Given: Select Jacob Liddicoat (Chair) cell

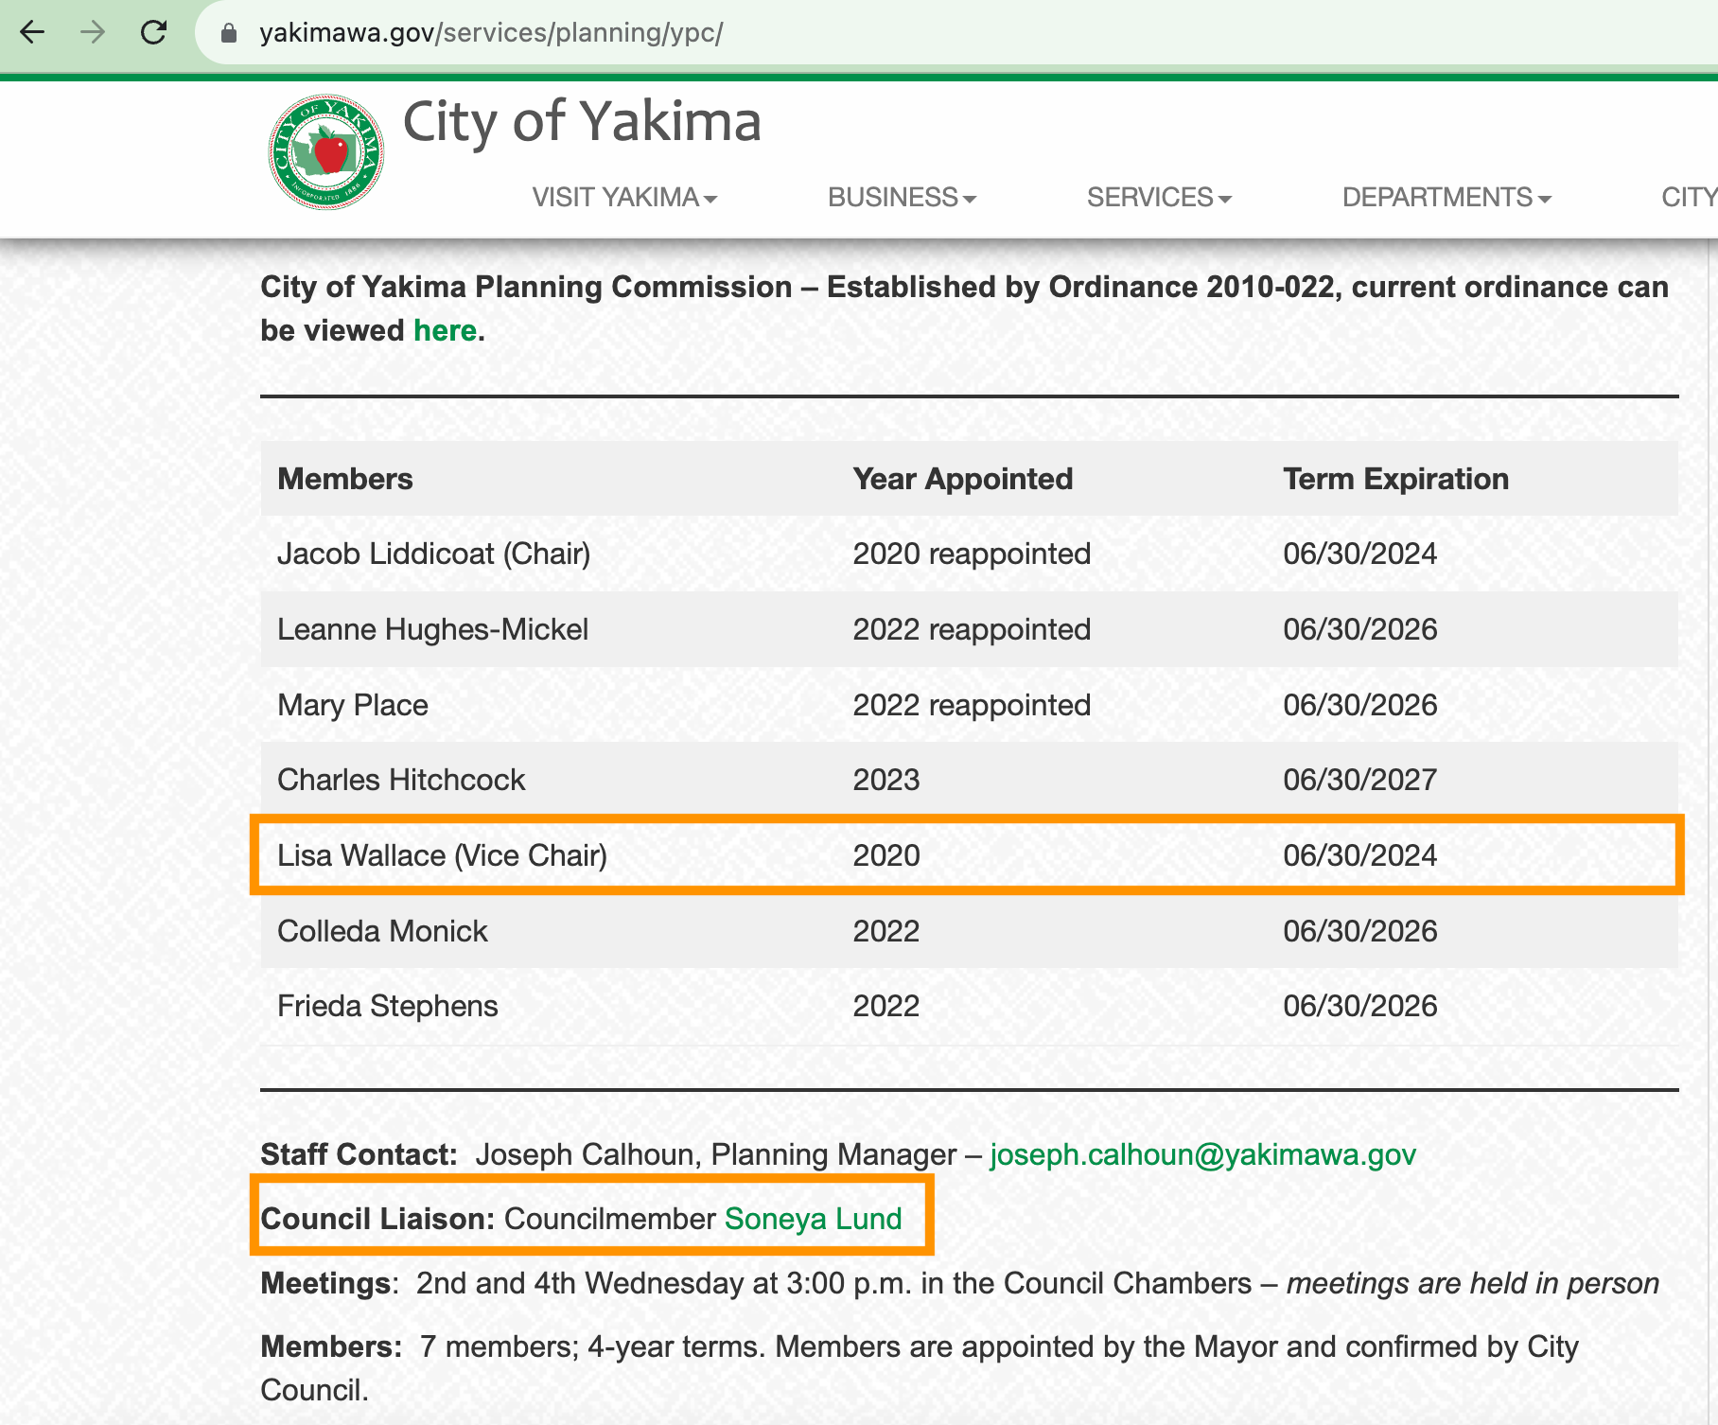Looking at the screenshot, I should (x=433, y=554).
